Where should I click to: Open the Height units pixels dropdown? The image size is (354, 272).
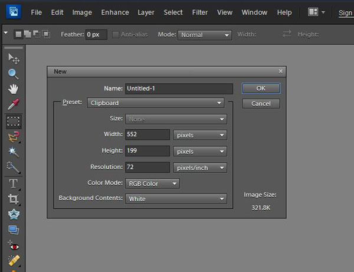[x=200, y=151]
